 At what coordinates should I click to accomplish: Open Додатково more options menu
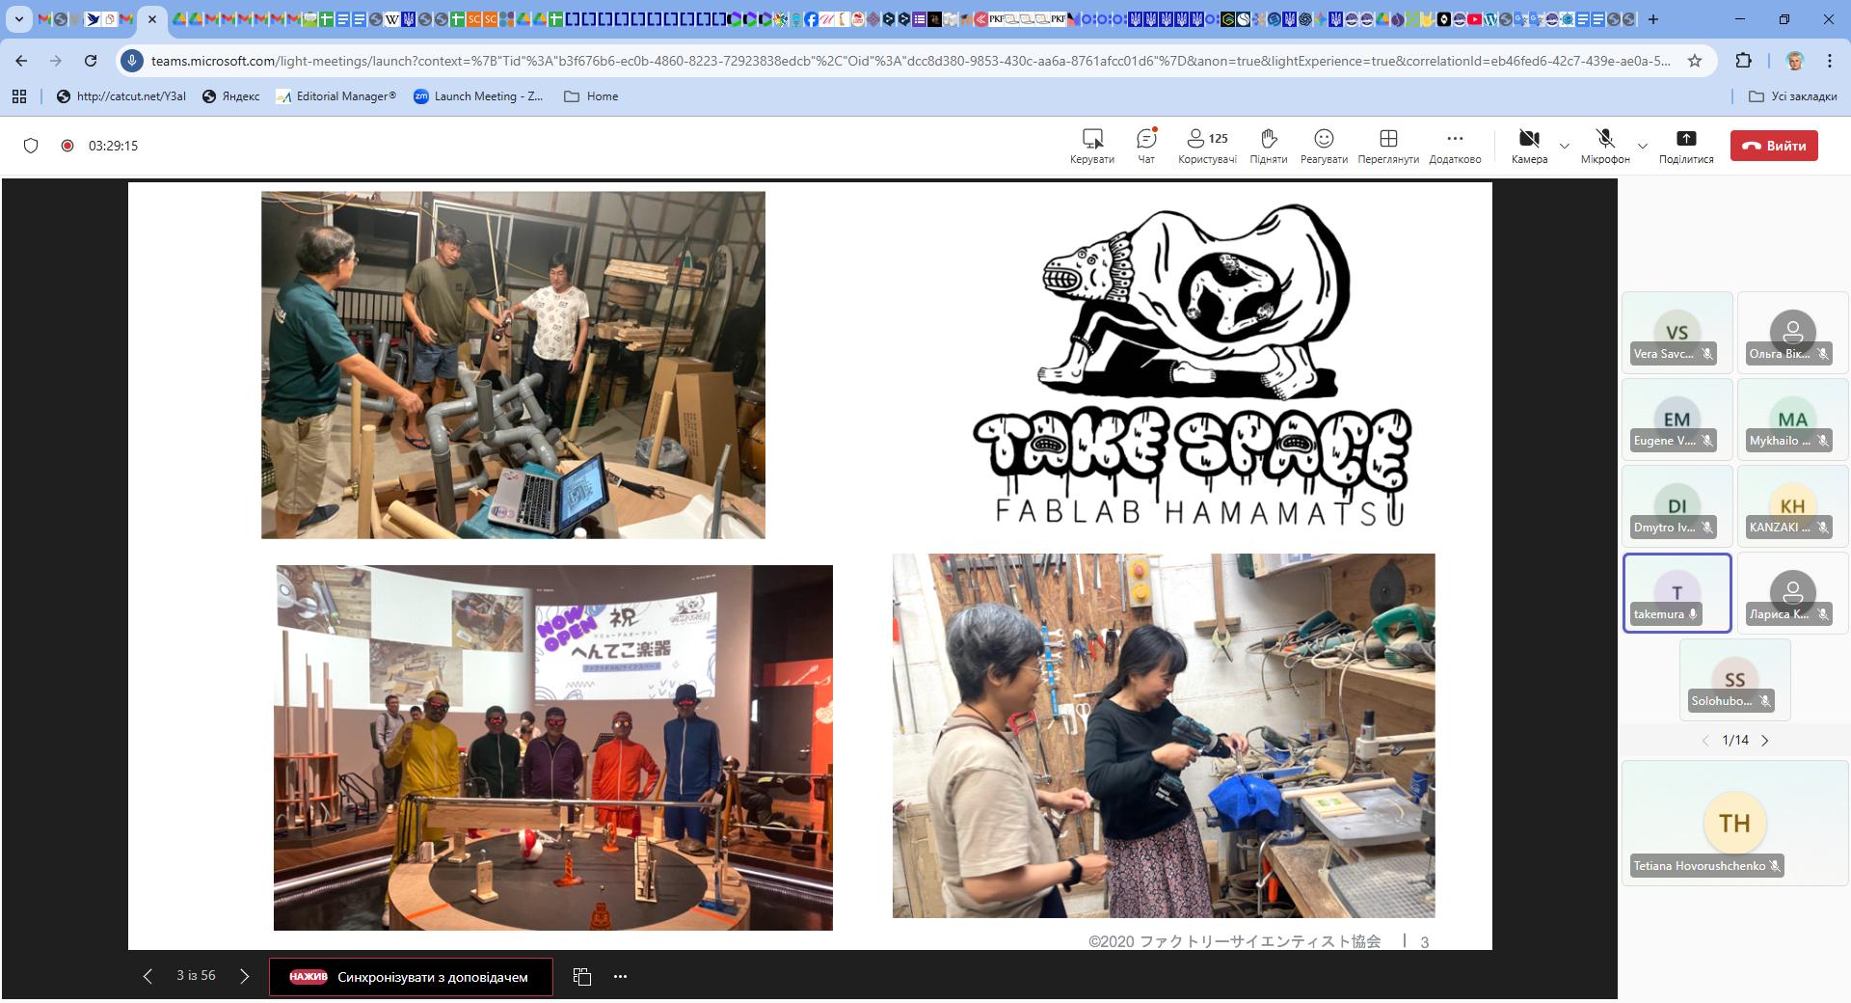(x=1455, y=146)
